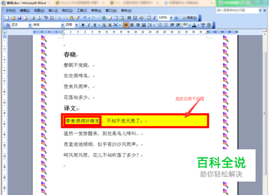Open highlight color dropdown arrow
The height and width of the screenshot is (195, 269).
[189, 25]
